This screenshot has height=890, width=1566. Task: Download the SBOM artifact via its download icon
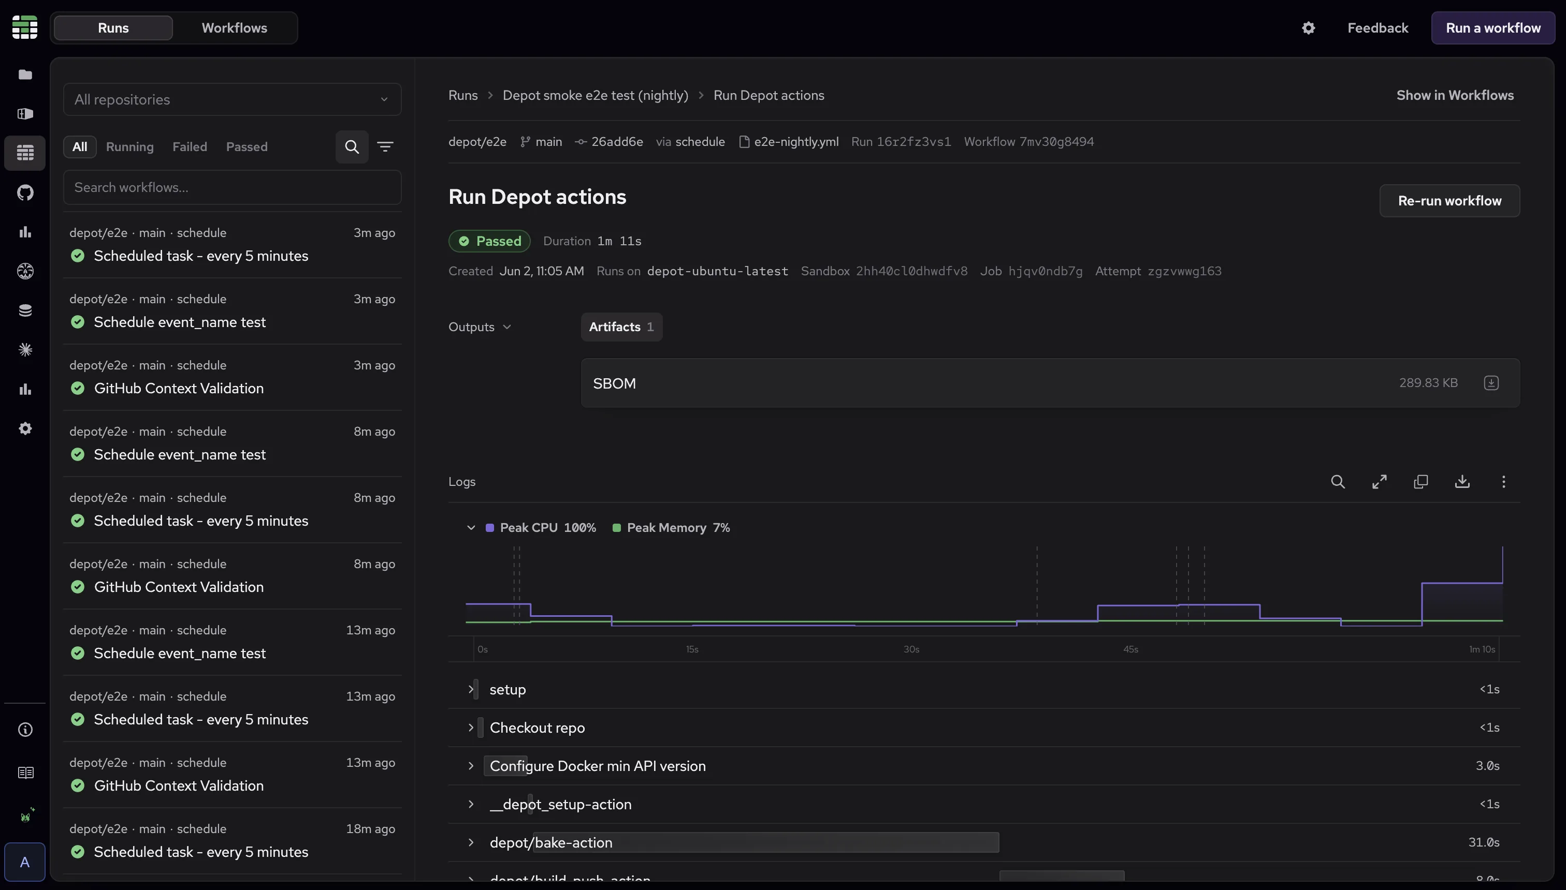(x=1491, y=383)
